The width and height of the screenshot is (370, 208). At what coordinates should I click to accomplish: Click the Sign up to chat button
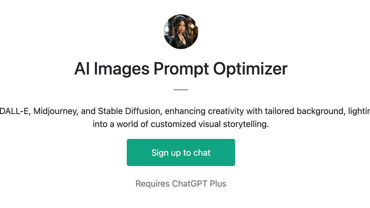(181, 152)
